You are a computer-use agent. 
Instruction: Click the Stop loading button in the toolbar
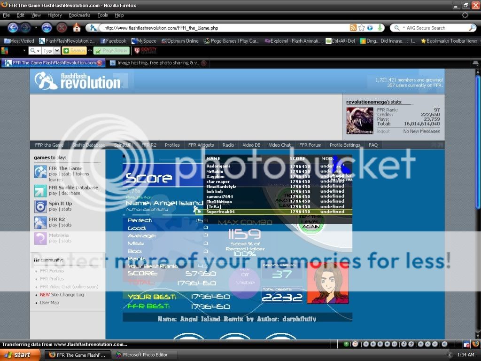[x=62, y=28]
